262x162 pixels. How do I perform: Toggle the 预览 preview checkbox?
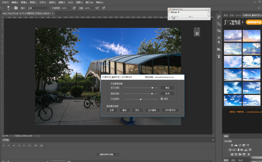point(162,99)
